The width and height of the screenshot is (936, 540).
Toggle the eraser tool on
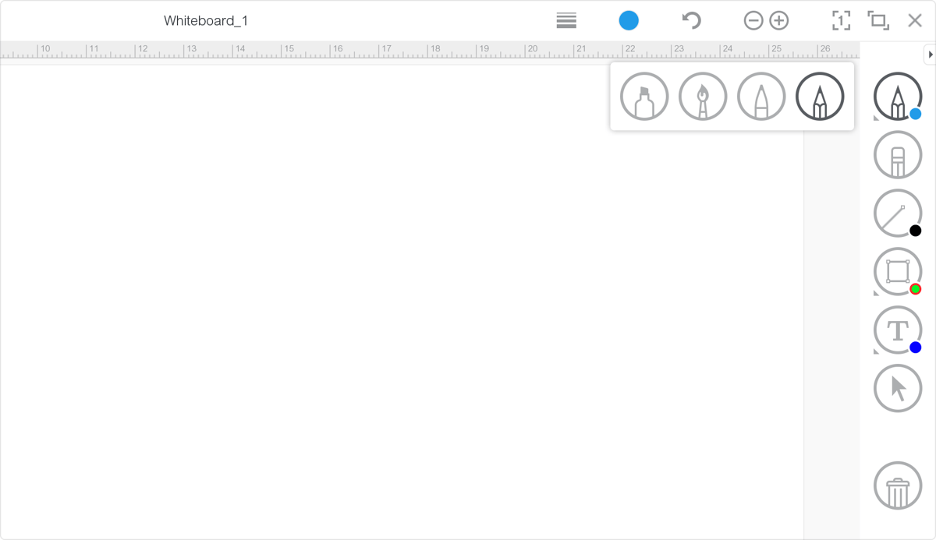tap(897, 154)
